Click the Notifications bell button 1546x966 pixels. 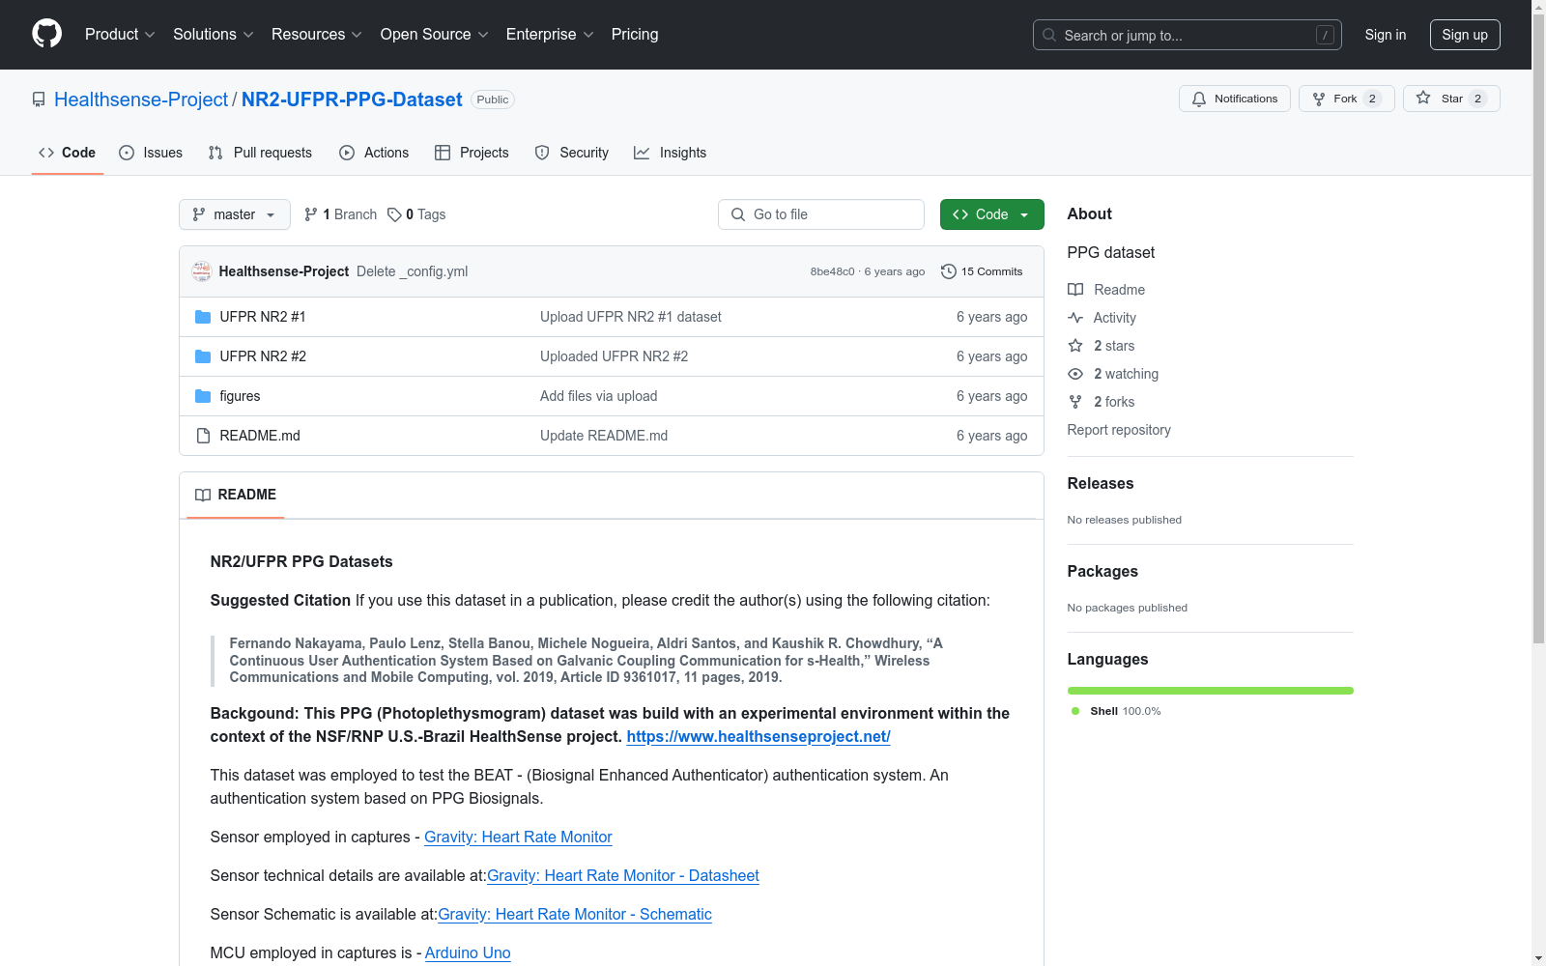1234,99
